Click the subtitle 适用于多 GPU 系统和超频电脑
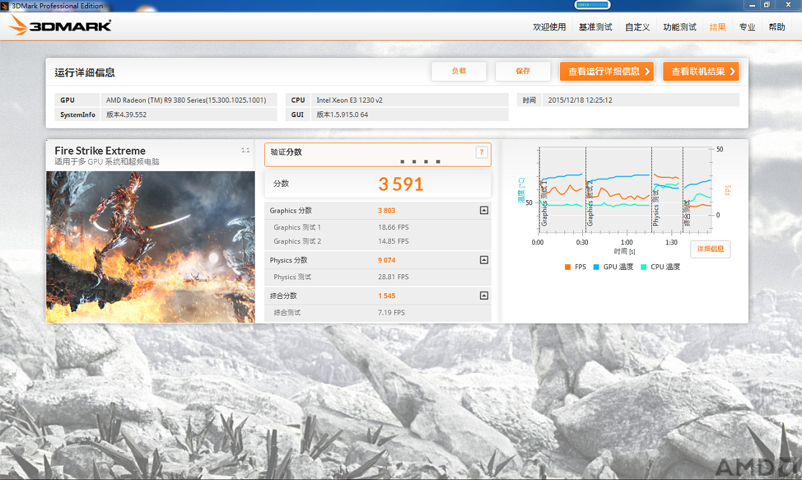Viewport: 802px width, 480px height. pyautogui.click(x=107, y=162)
